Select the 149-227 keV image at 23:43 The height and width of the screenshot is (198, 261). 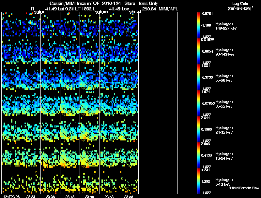(70, 25)
